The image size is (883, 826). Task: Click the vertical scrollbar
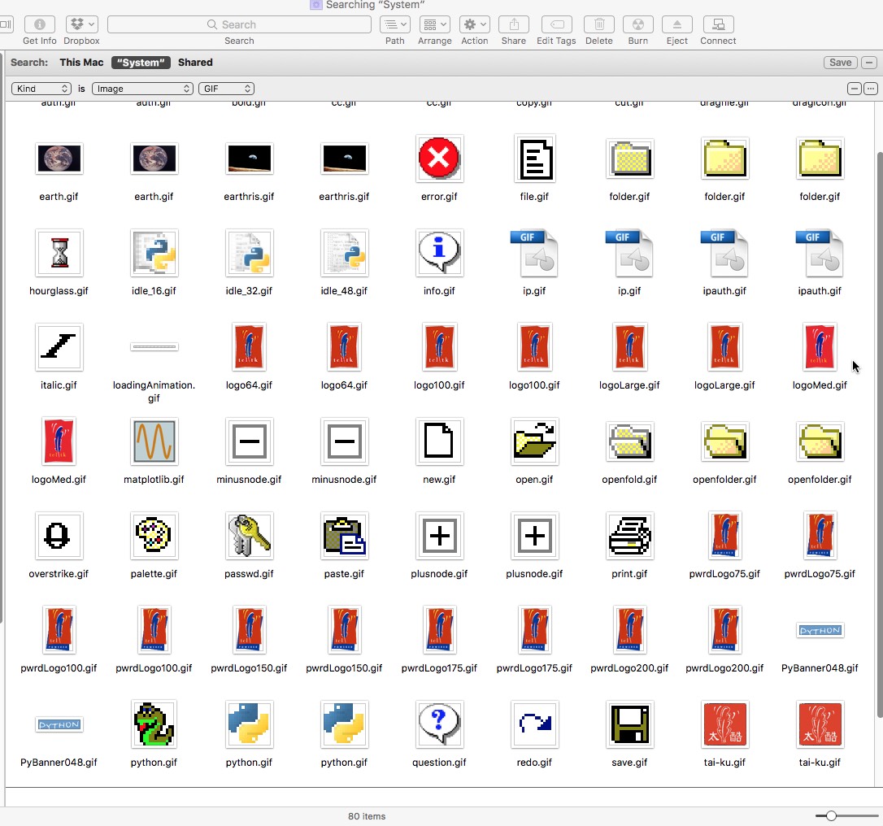[880, 433]
